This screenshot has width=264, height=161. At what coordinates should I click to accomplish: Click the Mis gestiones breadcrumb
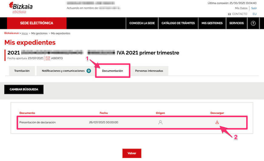click(x=39, y=33)
